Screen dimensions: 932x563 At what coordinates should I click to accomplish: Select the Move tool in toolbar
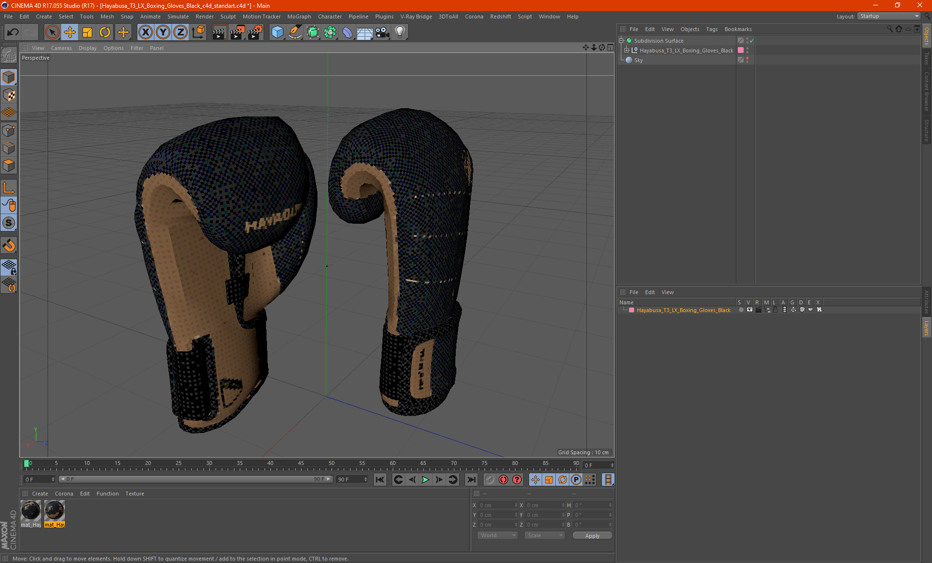click(x=70, y=33)
